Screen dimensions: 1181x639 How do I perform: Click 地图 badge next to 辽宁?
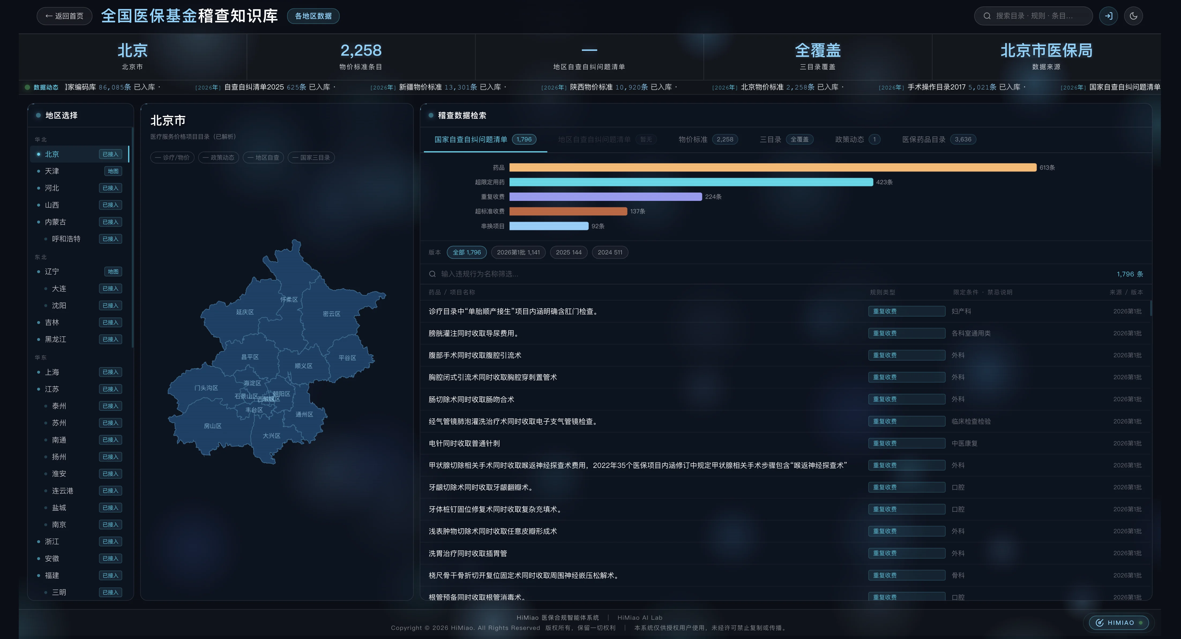coord(113,272)
